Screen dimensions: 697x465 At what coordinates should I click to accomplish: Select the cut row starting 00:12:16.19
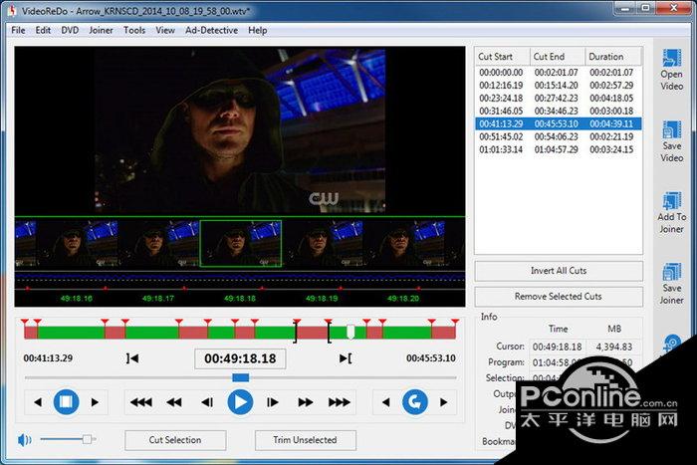point(559,86)
